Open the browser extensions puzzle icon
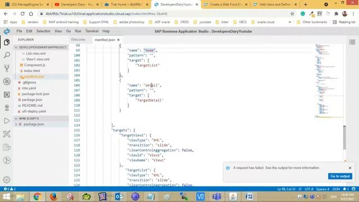This screenshot has width=359, height=202. point(336,13)
